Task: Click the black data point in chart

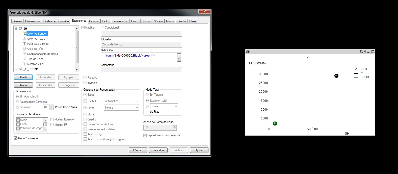Action: click(x=336, y=76)
